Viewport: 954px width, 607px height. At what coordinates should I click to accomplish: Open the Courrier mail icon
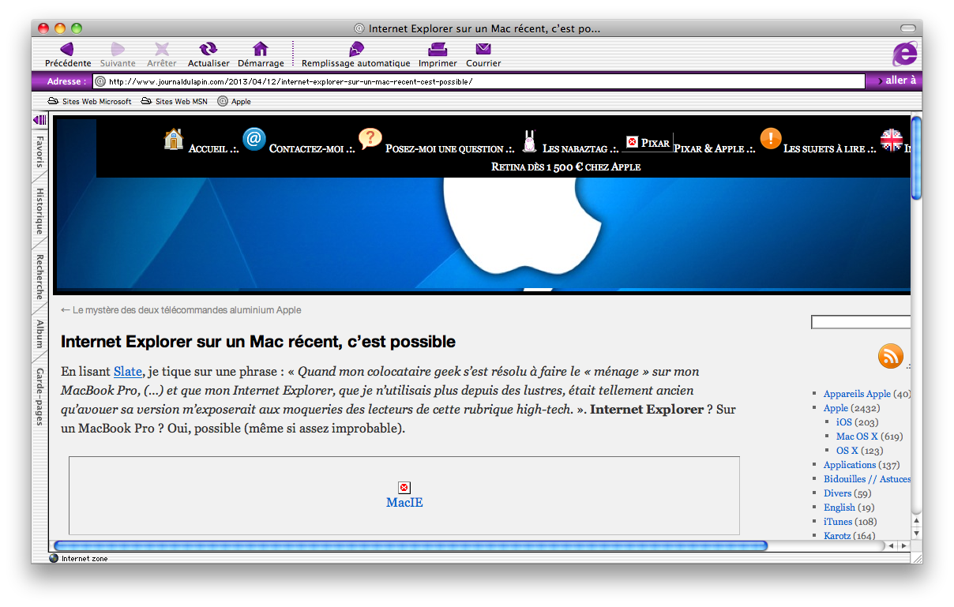click(483, 50)
